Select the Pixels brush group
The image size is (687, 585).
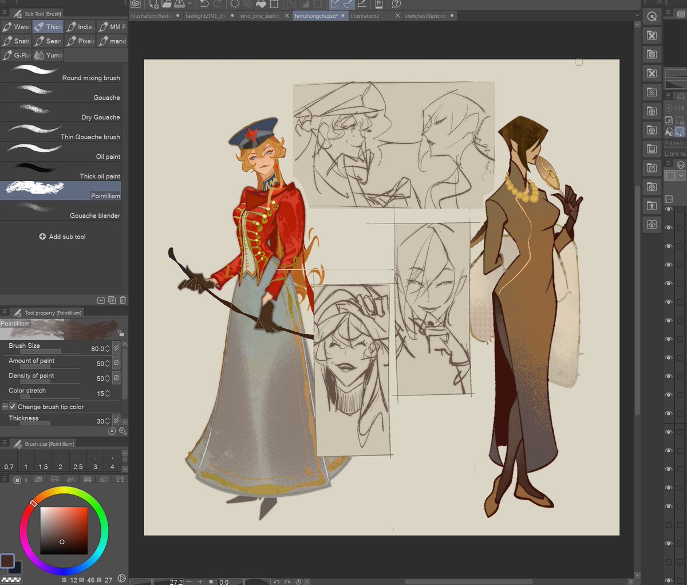80,41
